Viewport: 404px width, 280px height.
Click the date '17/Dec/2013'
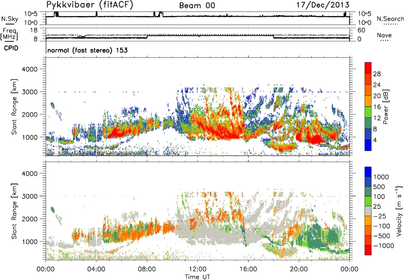[x=323, y=5]
